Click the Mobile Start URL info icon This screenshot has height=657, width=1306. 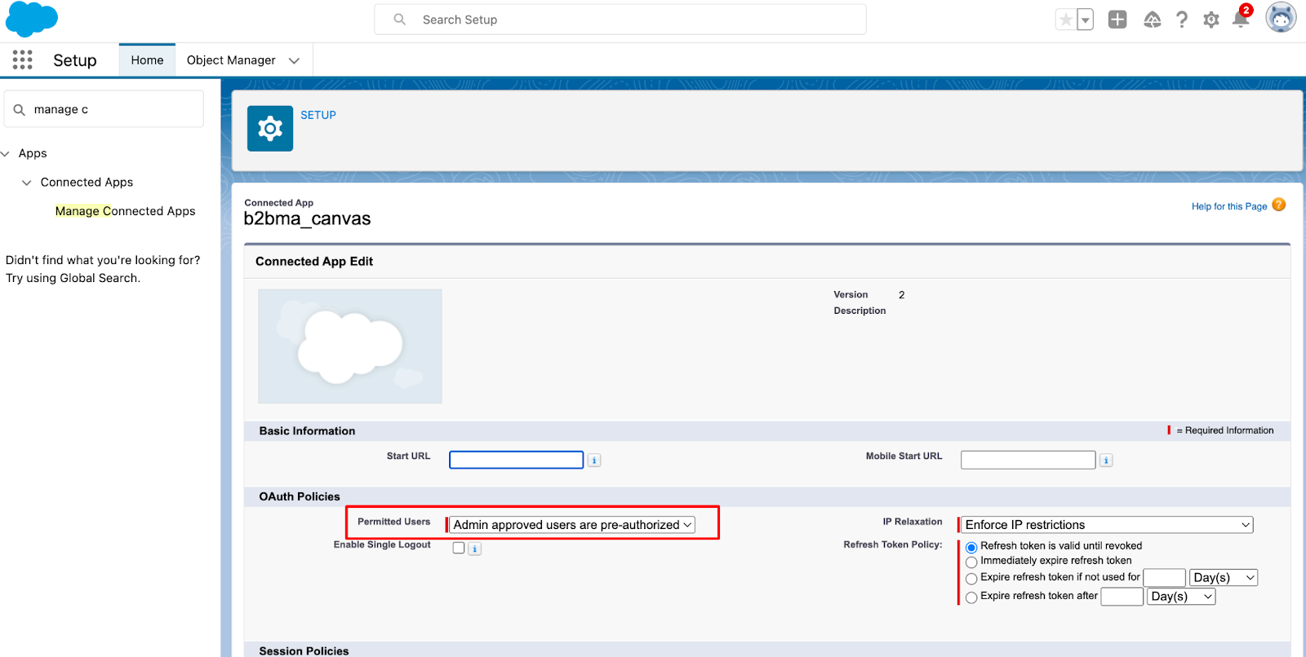[x=1106, y=461]
